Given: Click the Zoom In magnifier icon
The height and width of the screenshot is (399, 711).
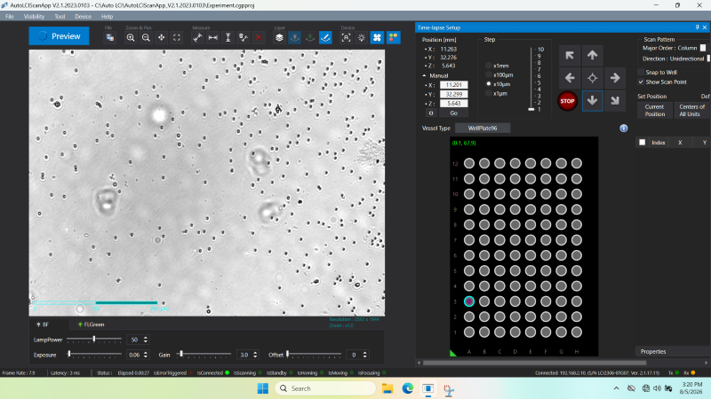Looking at the screenshot, I should [x=131, y=37].
